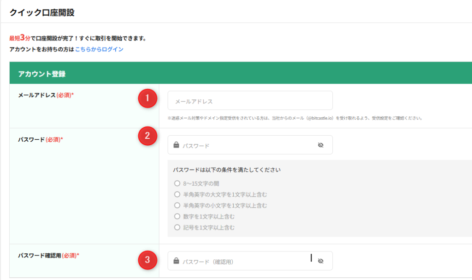
Task: Select the 8〜15文字の間 condition circle
Action: [177, 183]
